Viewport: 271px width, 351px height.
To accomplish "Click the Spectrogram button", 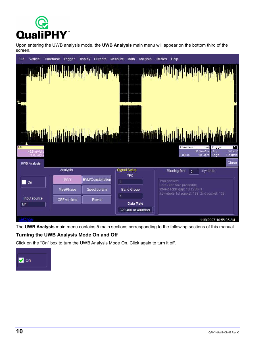I will click(97, 190).
